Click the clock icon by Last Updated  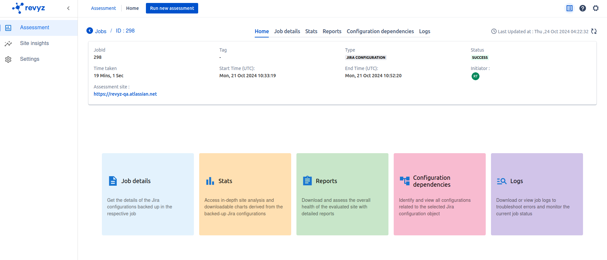click(x=494, y=31)
